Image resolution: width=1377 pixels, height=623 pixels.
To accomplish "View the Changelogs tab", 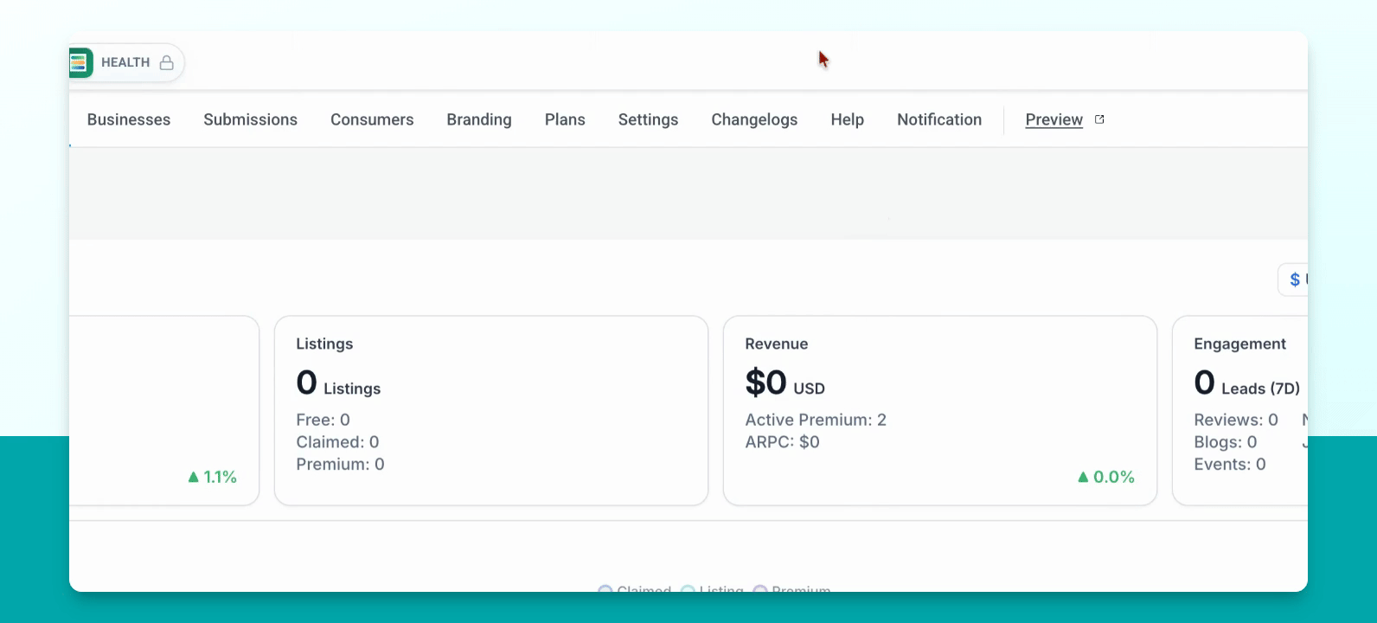I will 754,119.
